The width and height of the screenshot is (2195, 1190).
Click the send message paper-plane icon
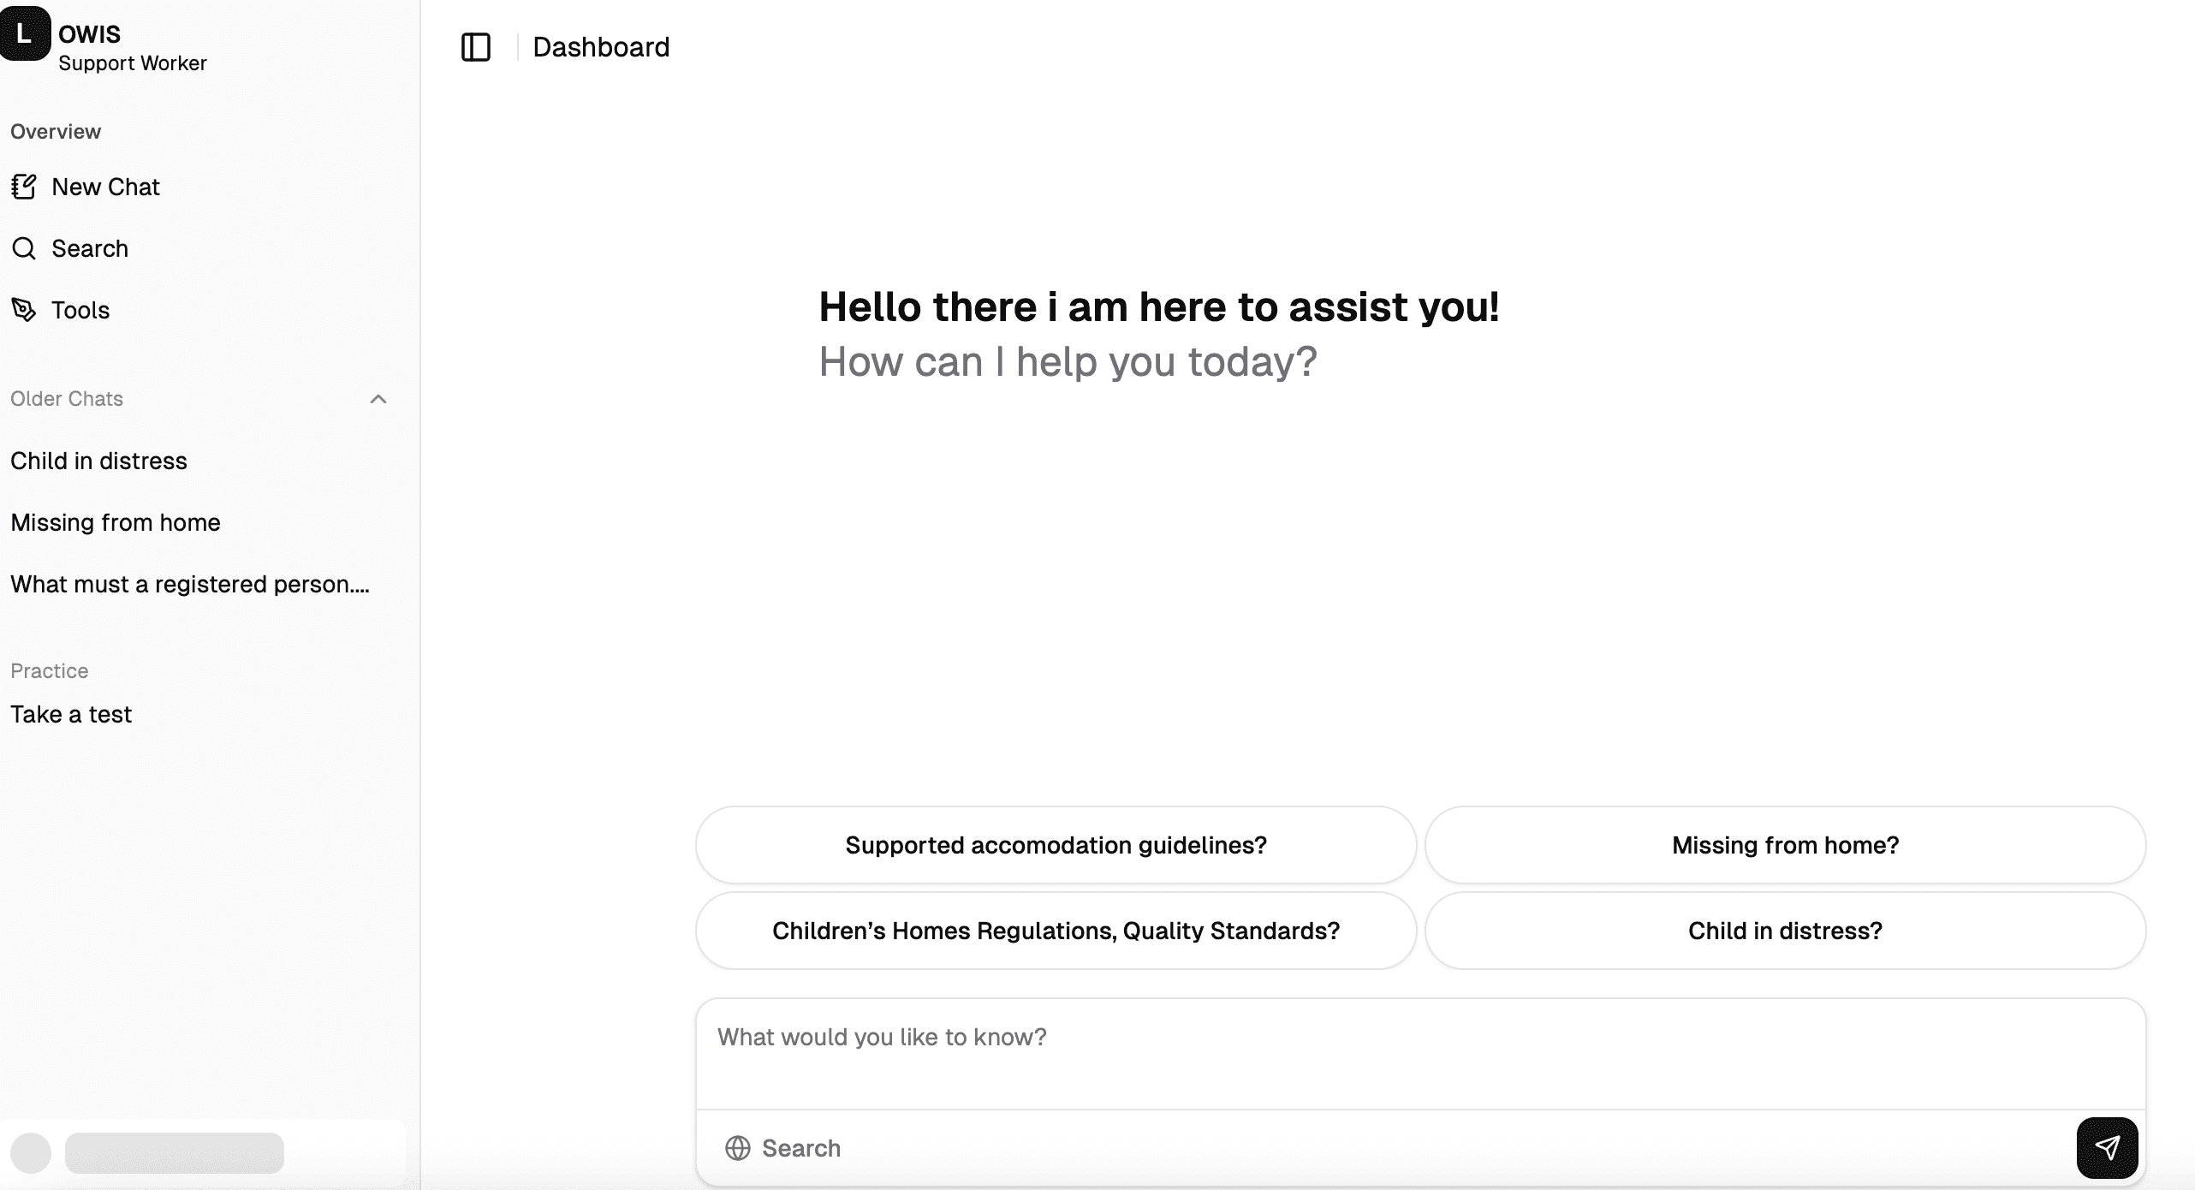(2107, 1147)
